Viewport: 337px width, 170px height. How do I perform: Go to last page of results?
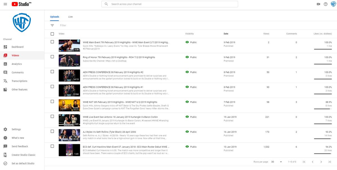(x=330, y=162)
